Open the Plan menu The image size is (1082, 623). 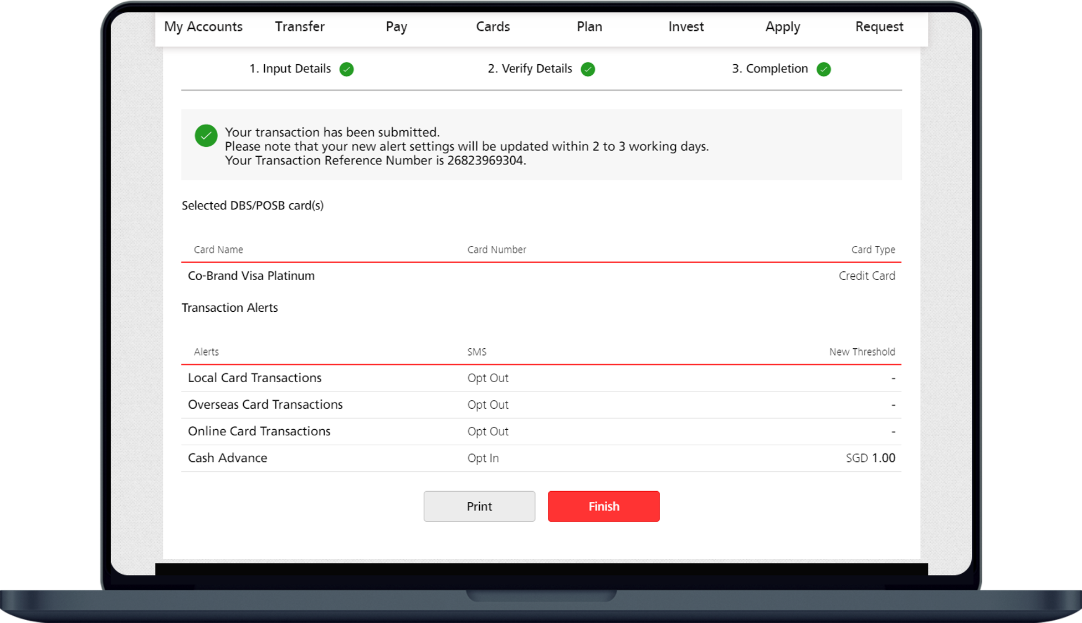[589, 27]
